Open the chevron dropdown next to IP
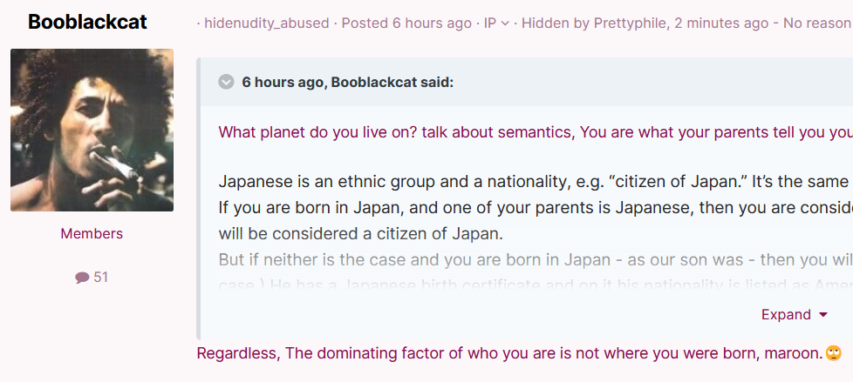Image resolution: width=853 pixels, height=382 pixels. tap(505, 23)
